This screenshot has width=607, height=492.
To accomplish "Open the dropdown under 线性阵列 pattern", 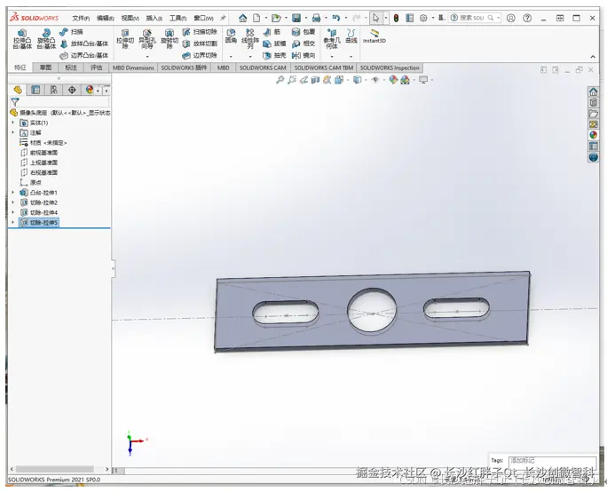I will click(250, 57).
